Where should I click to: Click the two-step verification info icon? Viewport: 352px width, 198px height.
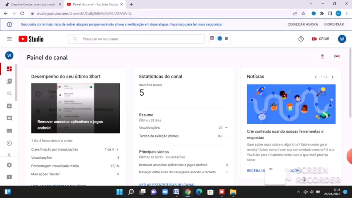click(x=10, y=24)
